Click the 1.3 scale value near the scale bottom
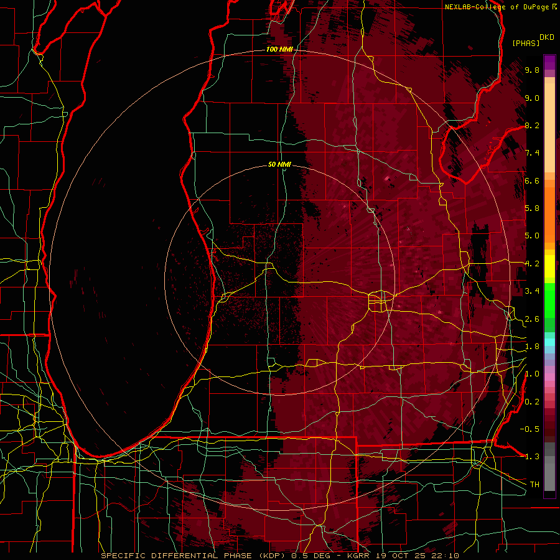 [x=532, y=457]
